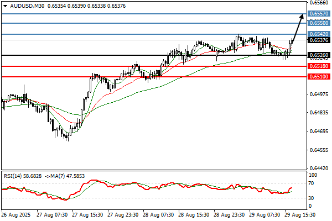The height and width of the screenshot is (221, 332).
Task: Select the 0.65500 price level label
Action: [x=319, y=23]
